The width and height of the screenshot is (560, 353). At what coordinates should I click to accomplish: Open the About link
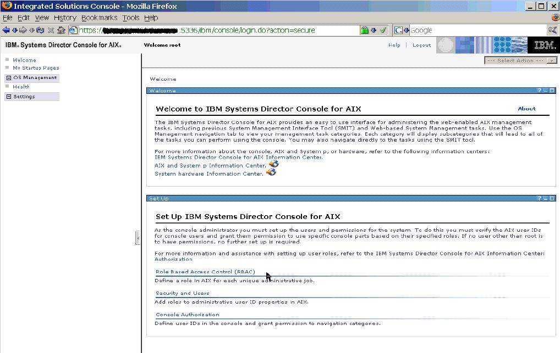point(527,108)
